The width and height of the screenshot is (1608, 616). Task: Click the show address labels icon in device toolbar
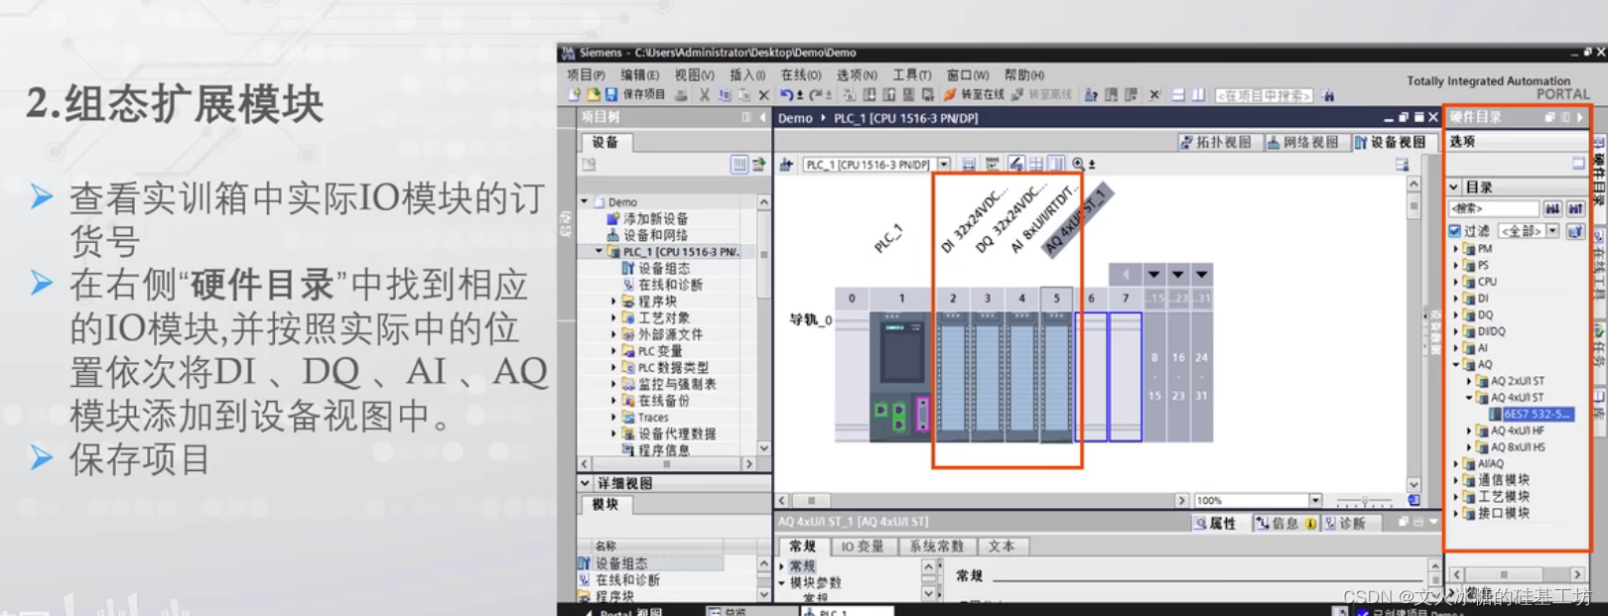1015,165
